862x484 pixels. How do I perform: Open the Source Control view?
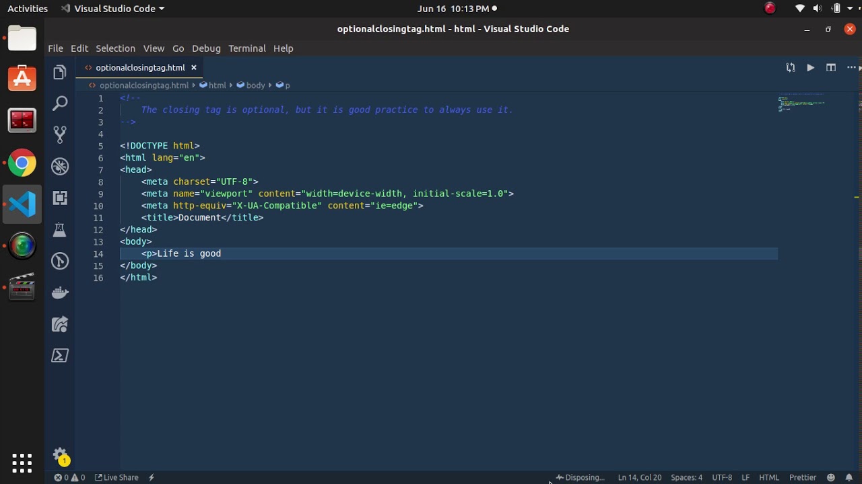pos(60,134)
